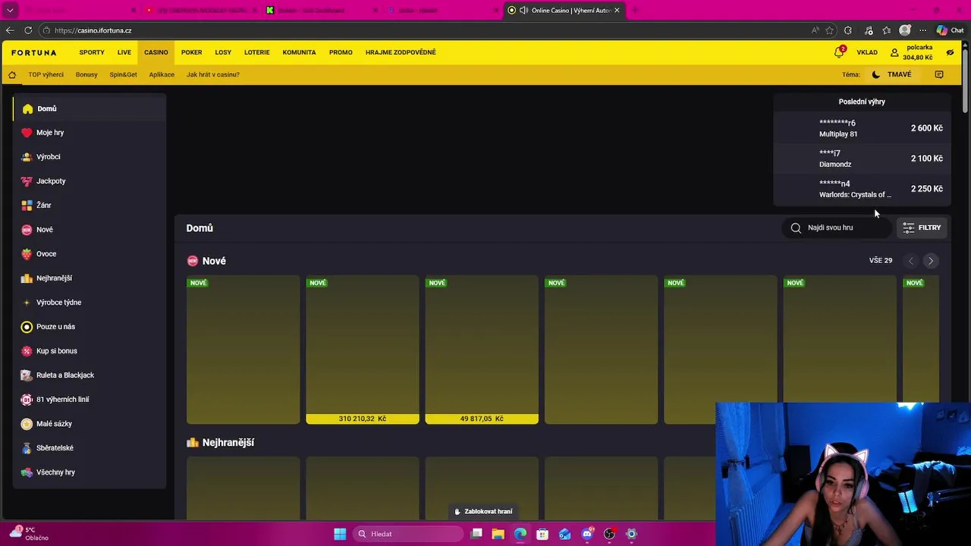Open Výrobce týdne category

[90, 303]
